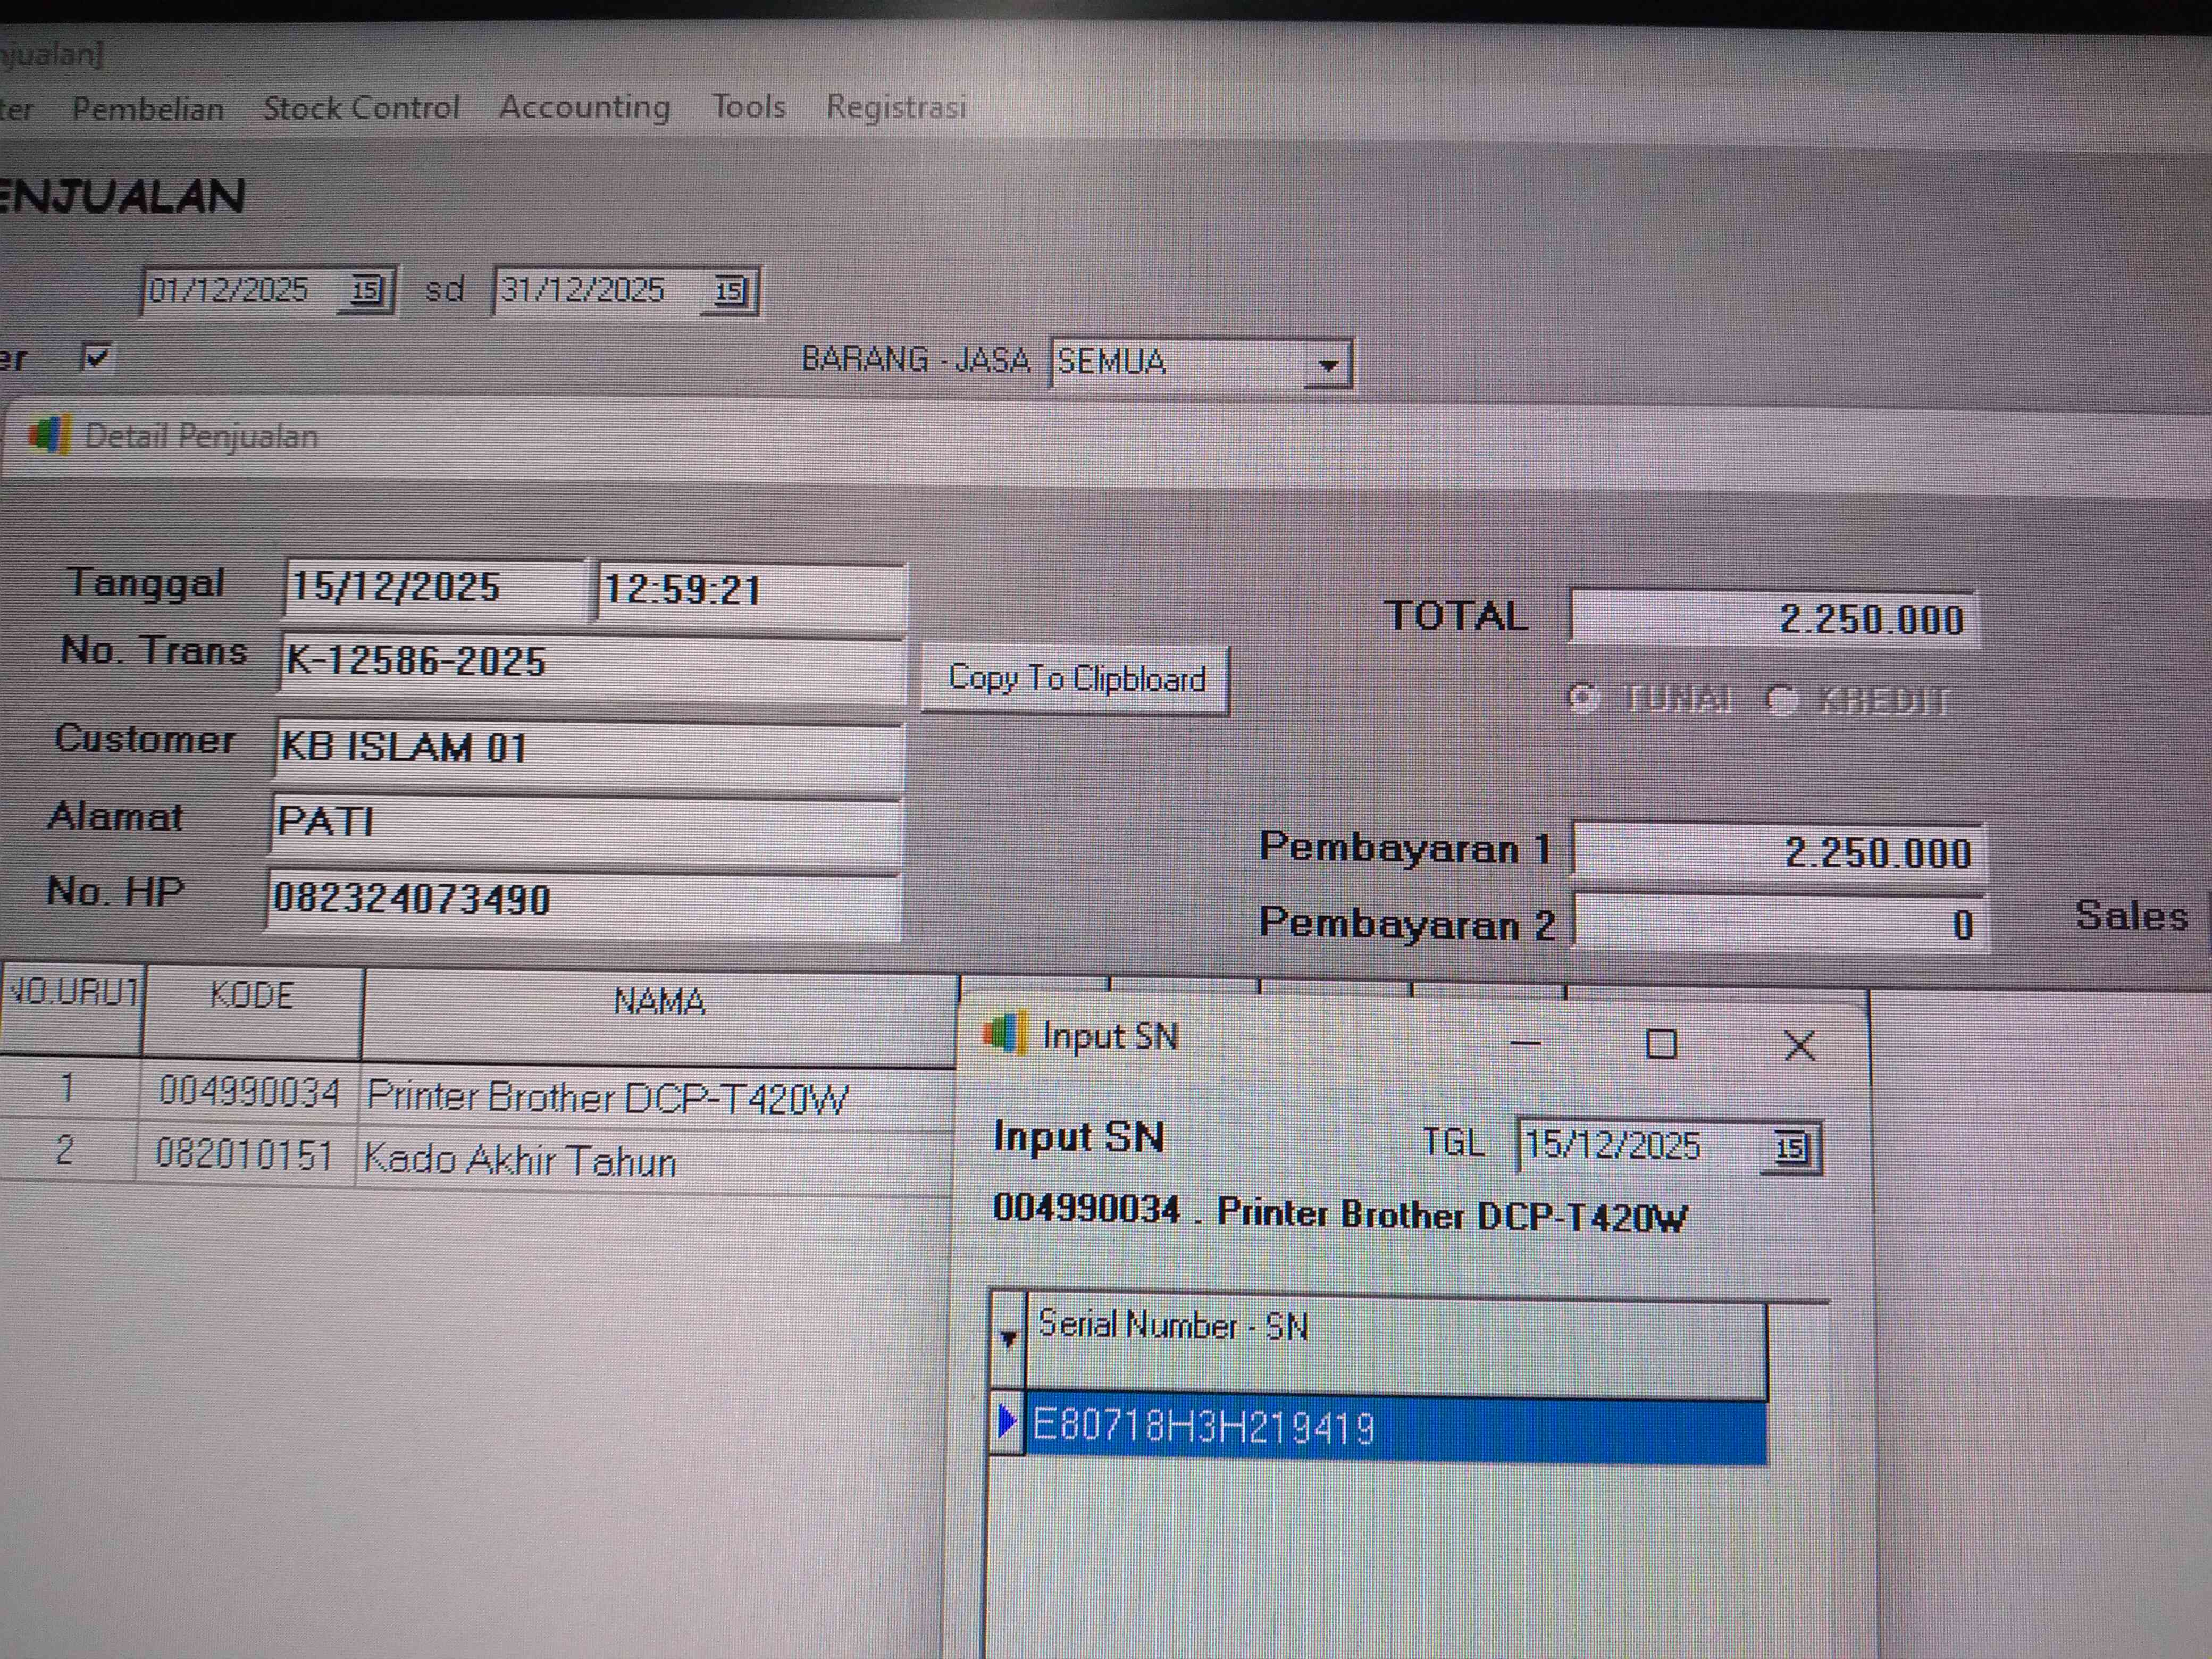Viewport: 2212px width, 1659px height.
Task: Open calendar picker beside TGL date
Action: pyautogui.click(x=1790, y=1147)
